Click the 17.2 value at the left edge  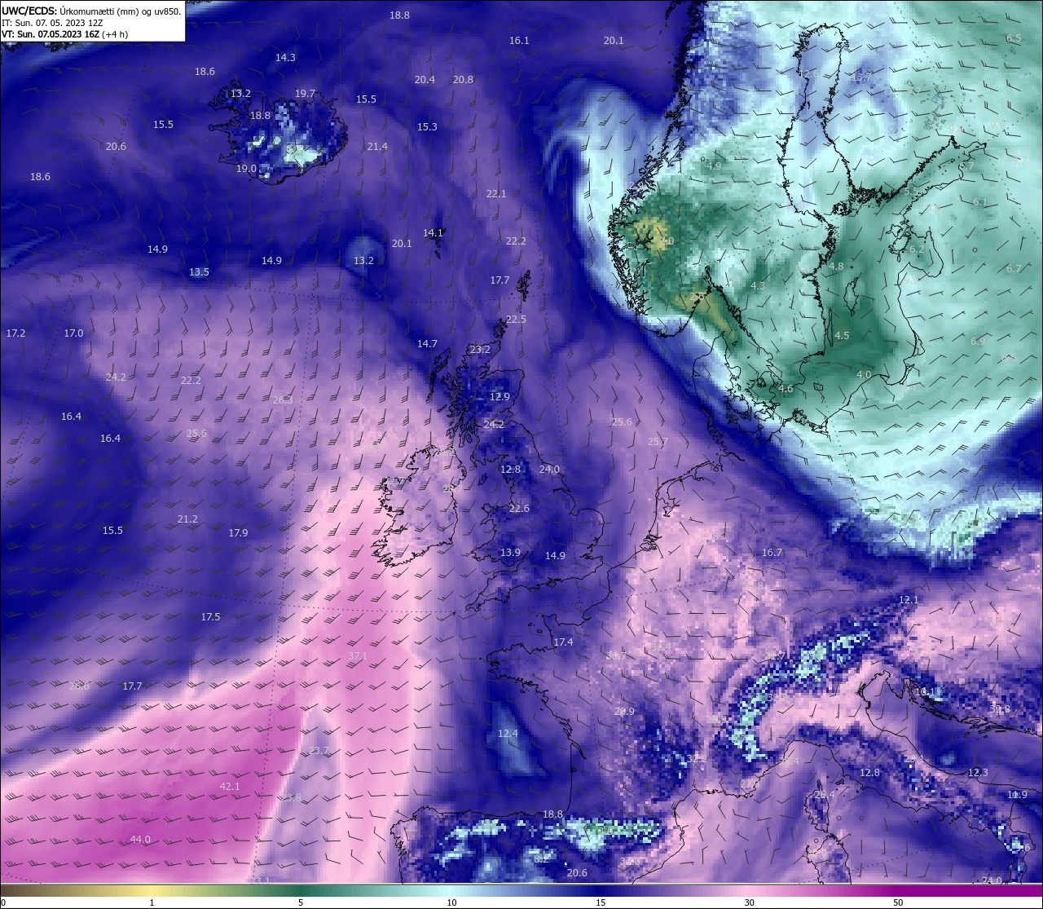point(15,333)
